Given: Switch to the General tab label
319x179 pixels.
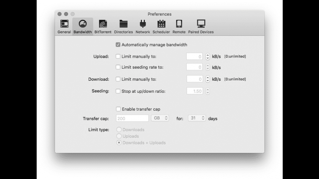Looking at the screenshot, I should click(x=64, y=32).
